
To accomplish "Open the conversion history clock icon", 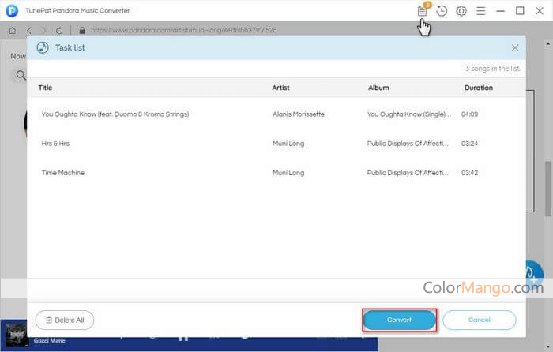I will 442,11.
